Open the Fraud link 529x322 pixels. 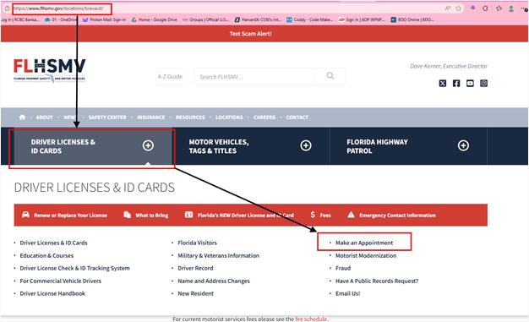(x=343, y=268)
